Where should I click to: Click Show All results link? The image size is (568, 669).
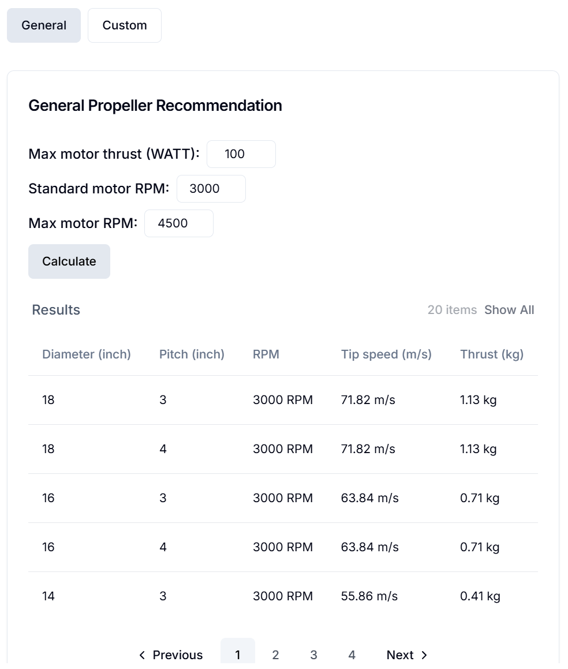[509, 310]
